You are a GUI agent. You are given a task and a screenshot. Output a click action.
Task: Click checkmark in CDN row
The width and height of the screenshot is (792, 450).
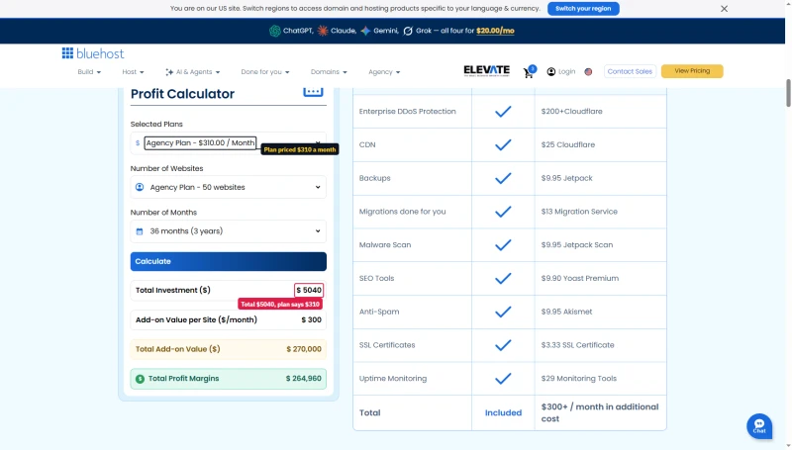503,144
